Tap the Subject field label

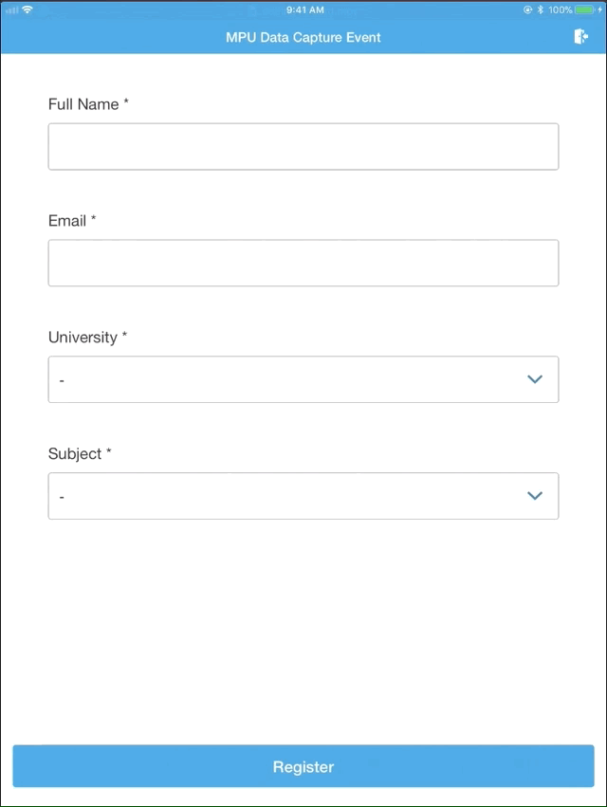click(x=80, y=453)
